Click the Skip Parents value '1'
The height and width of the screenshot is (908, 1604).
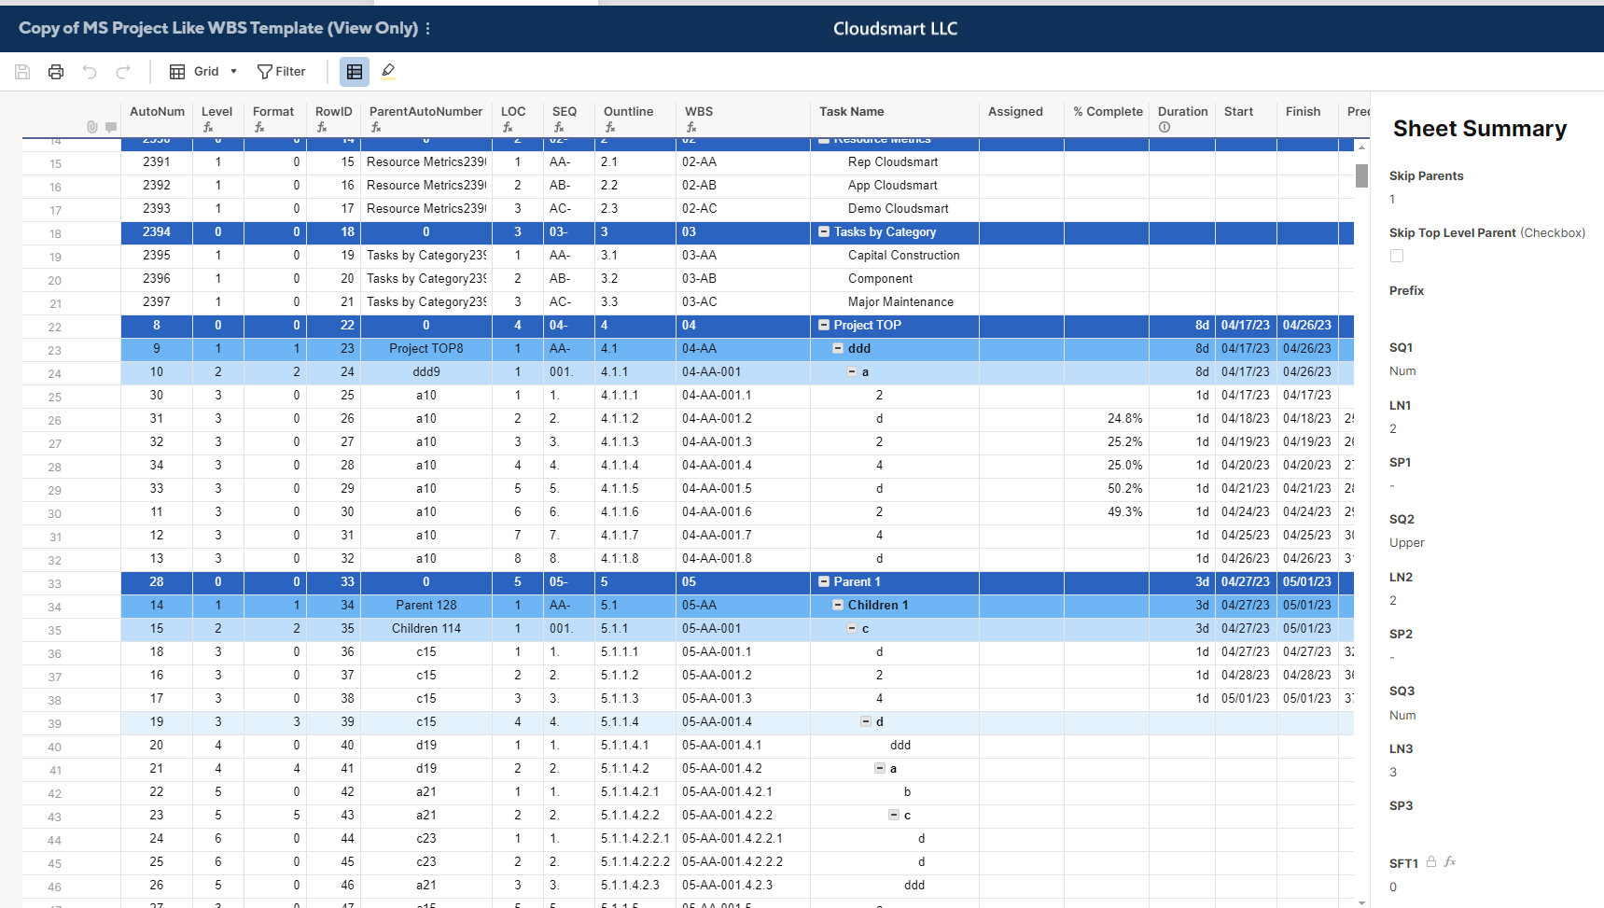(1392, 200)
